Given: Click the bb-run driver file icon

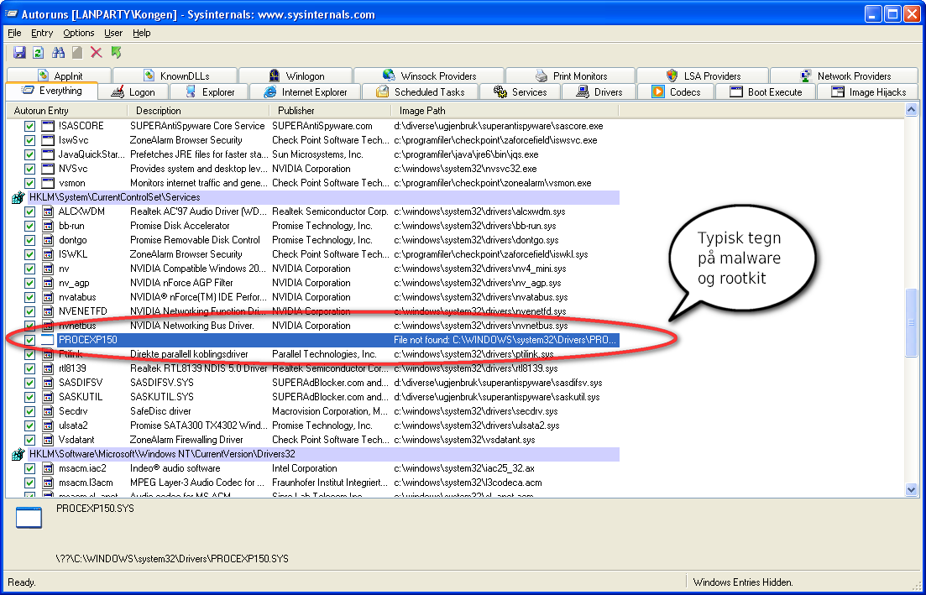Looking at the screenshot, I should click(48, 226).
